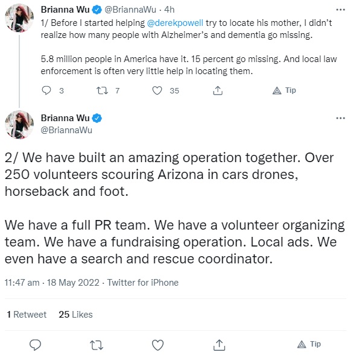Viewport: 353px width, 355px height.
Task: Retweet the first tweet with 7 retweets
Action: 102,91
